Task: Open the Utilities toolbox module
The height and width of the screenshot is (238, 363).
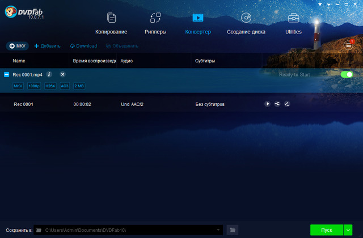Action: click(x=293, y=23)
